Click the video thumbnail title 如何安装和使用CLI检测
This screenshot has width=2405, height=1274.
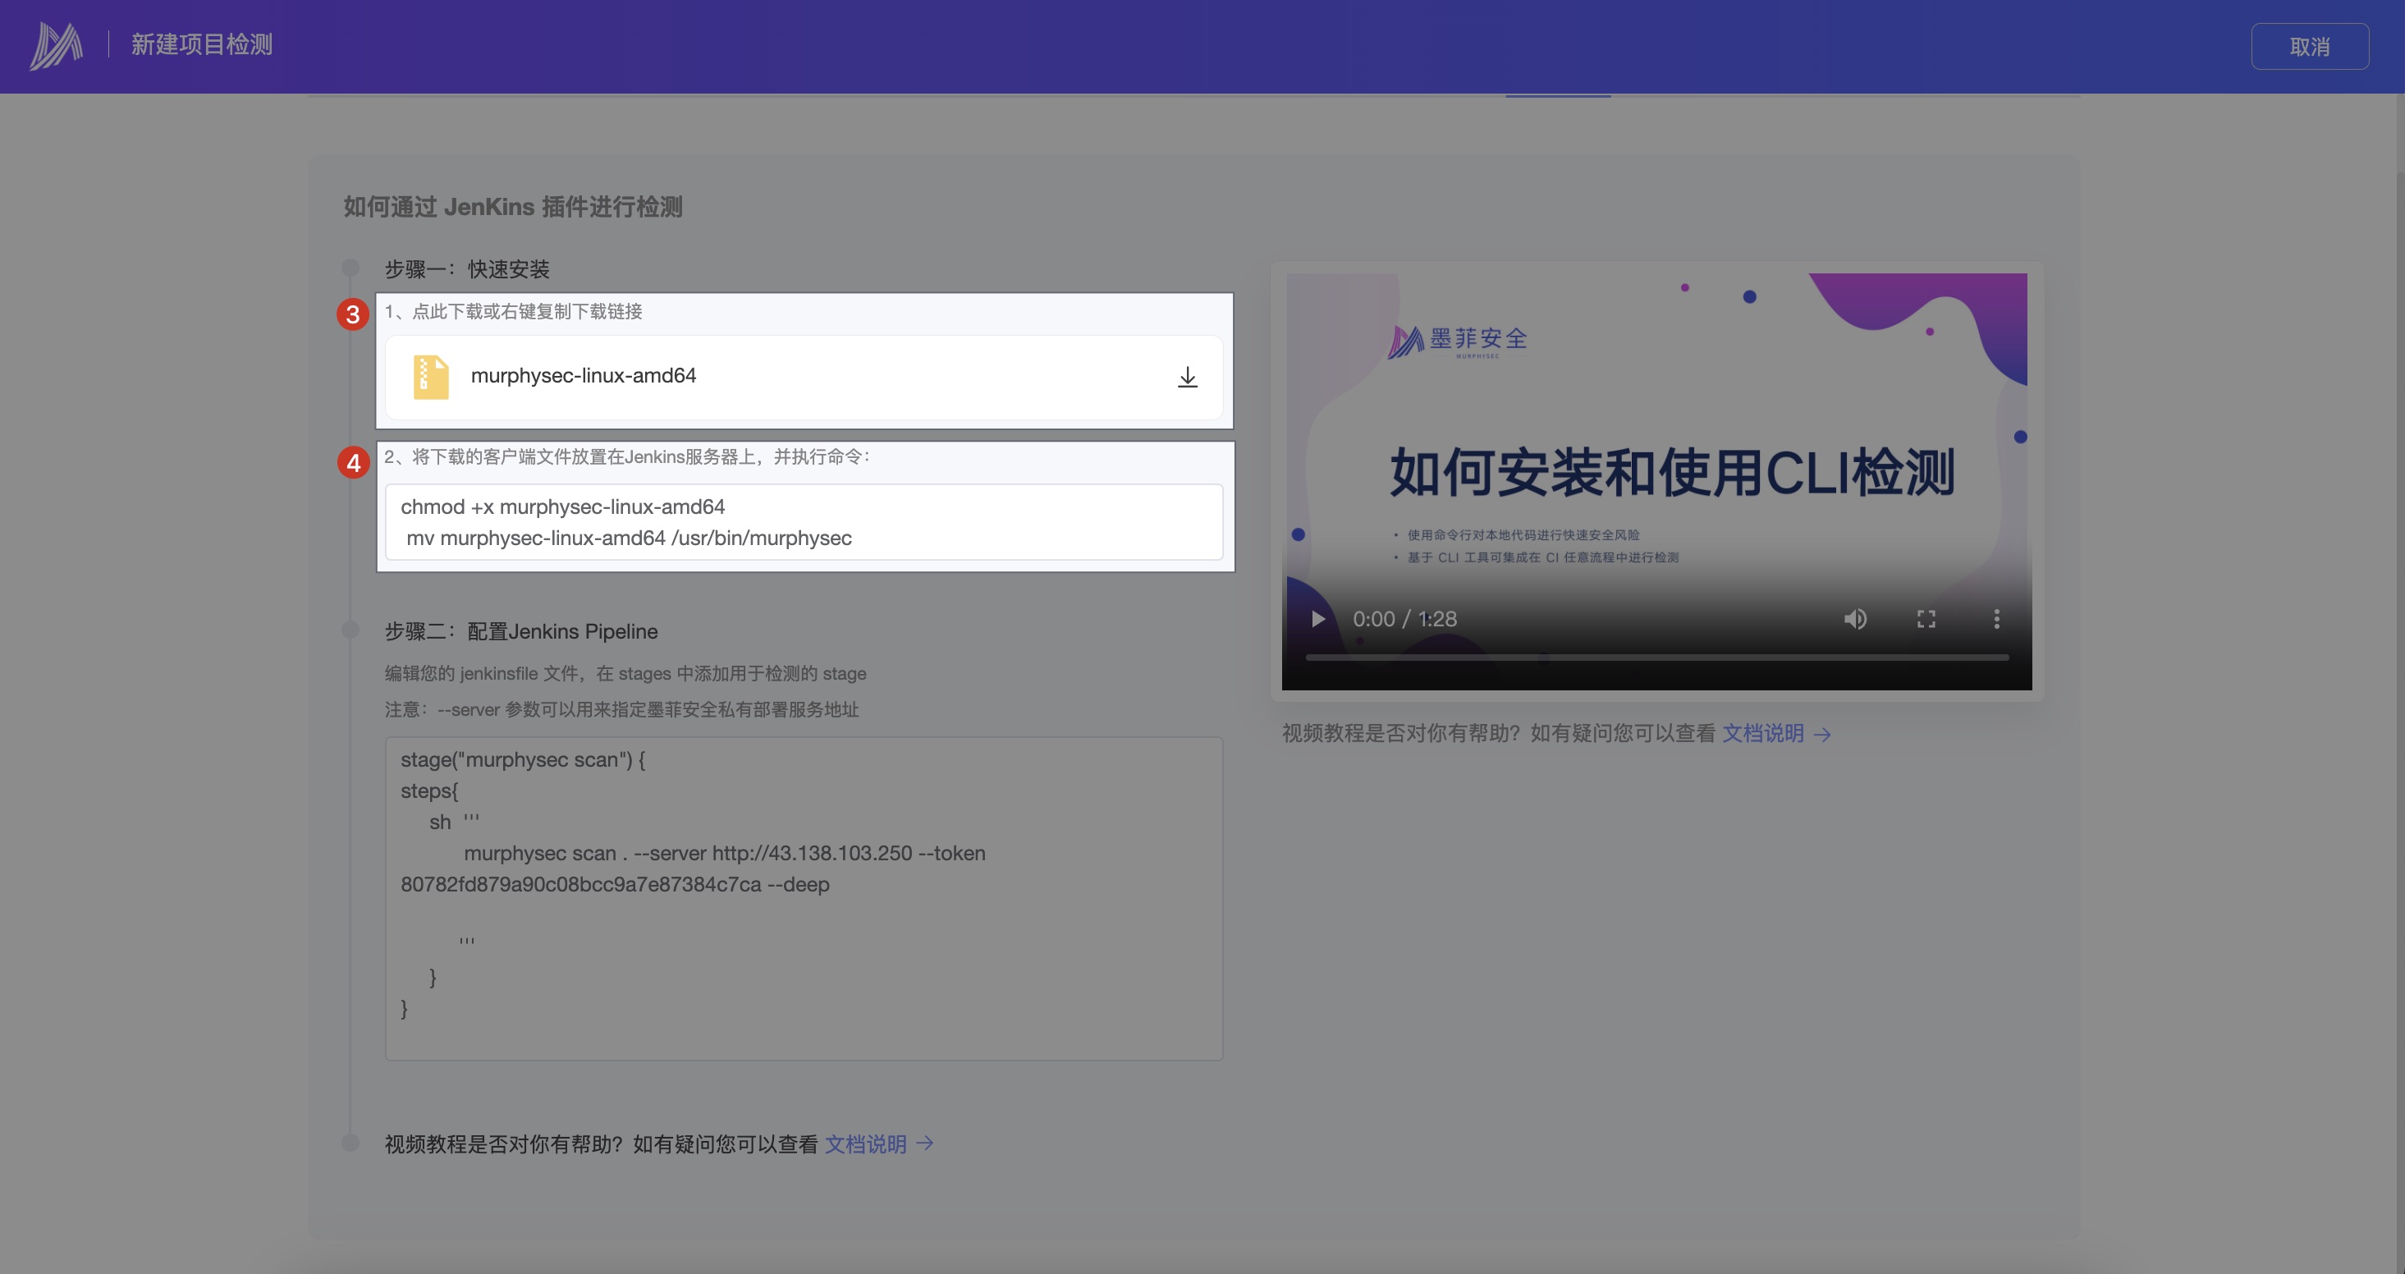click(1671, 473)
